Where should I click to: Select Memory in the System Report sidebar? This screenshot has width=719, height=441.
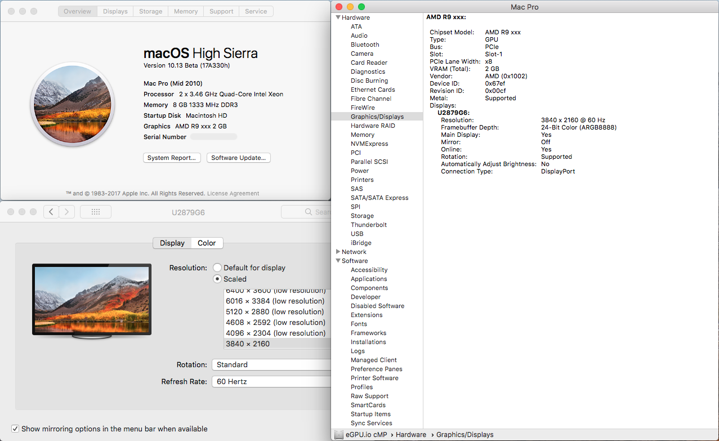point(363,135)
